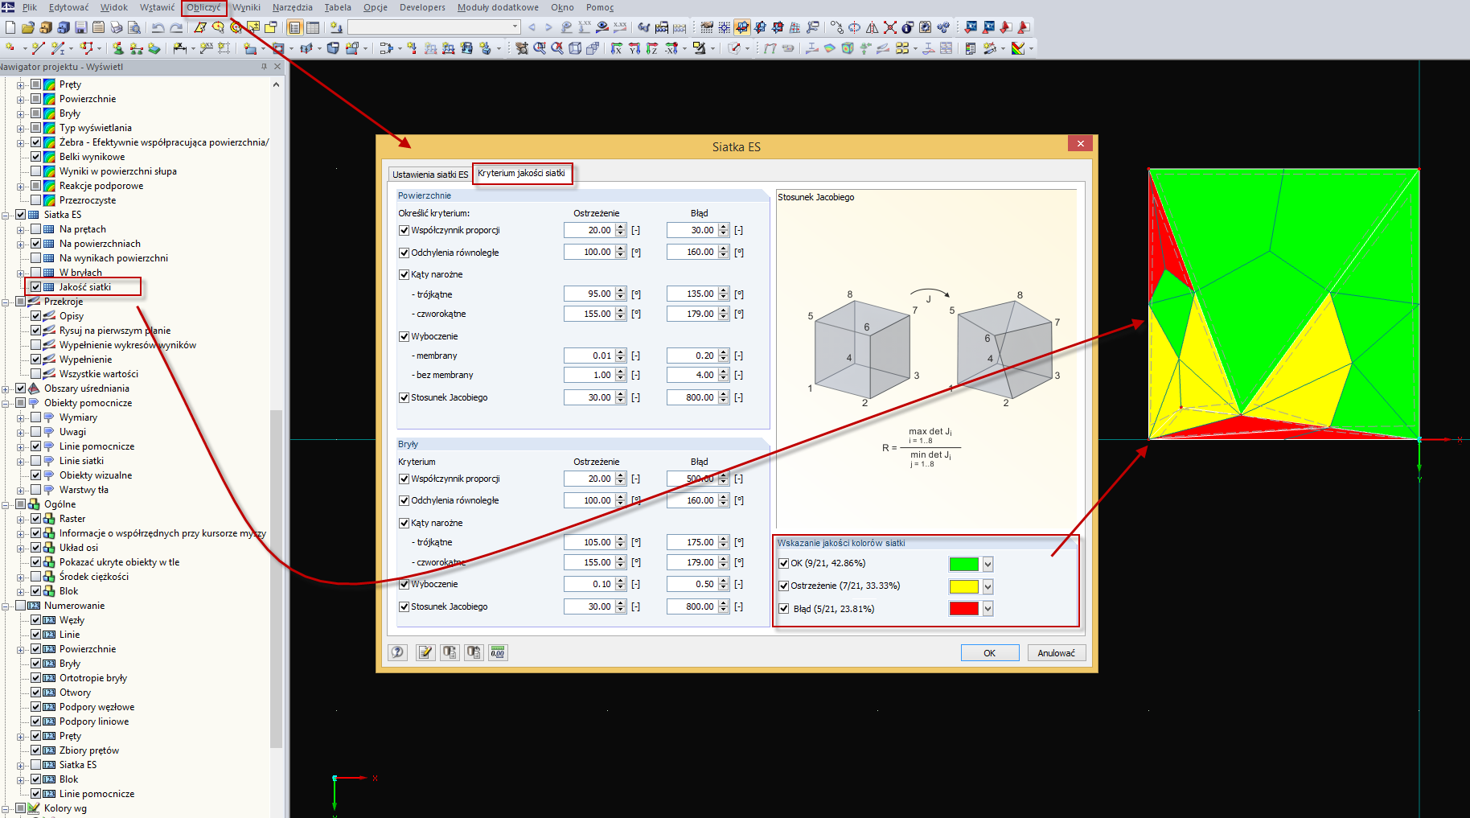This screenshot has width=1470, height=818.
Task: Confirm dialog with OK button
Action: click(x=990, y=653)
